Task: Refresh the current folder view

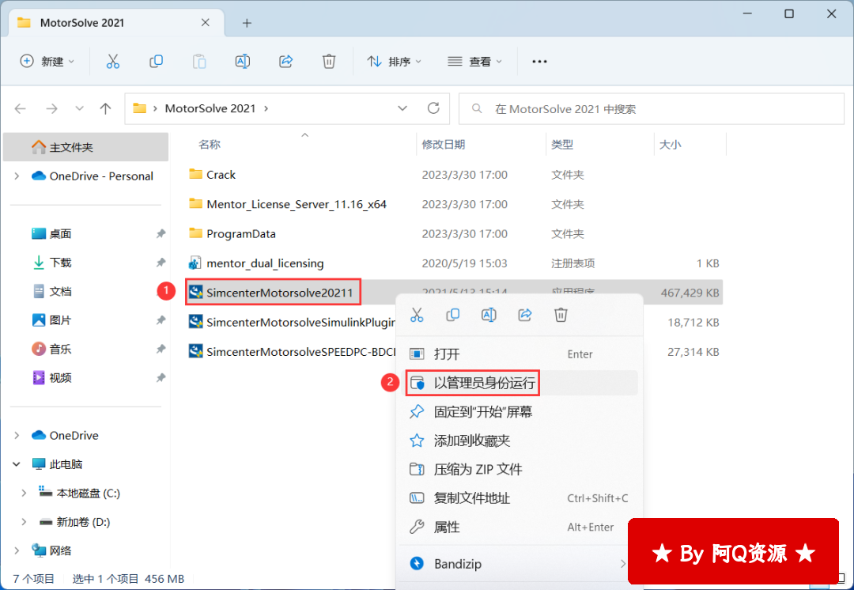Action: [433, 108]
